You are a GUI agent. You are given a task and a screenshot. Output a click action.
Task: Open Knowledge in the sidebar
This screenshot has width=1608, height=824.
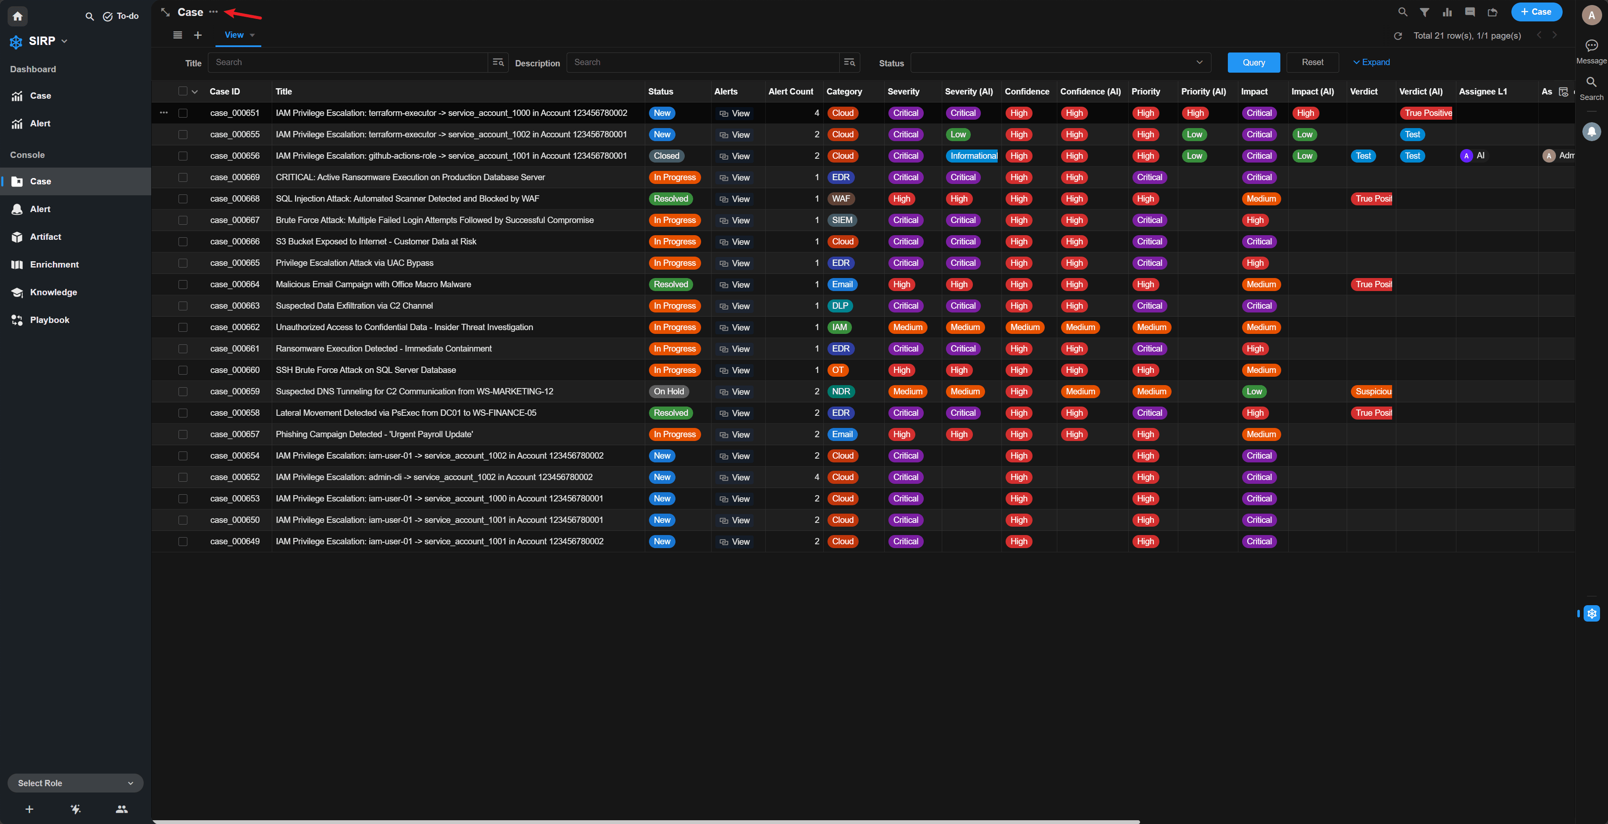76,292
